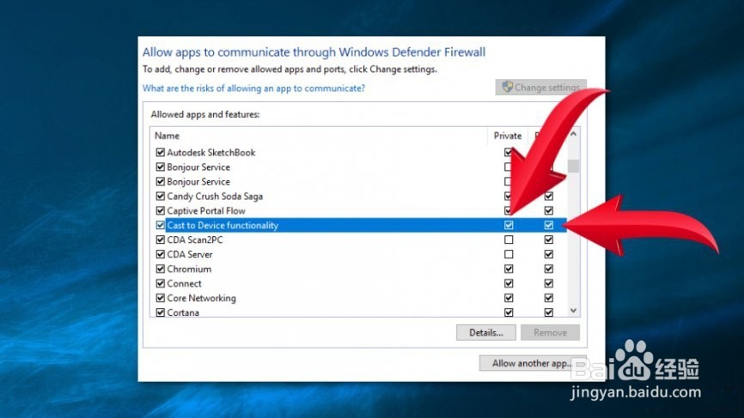
Task: Enable Private for CDA Scan2PC
Action: [x=509, y=239]
